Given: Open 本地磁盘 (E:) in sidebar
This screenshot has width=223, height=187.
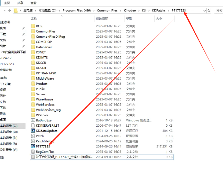Looking at the screenshot, I should pyautogui.click(x=9, y=138).
